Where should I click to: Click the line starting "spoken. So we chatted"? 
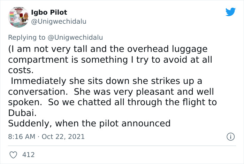click(112, 102)
